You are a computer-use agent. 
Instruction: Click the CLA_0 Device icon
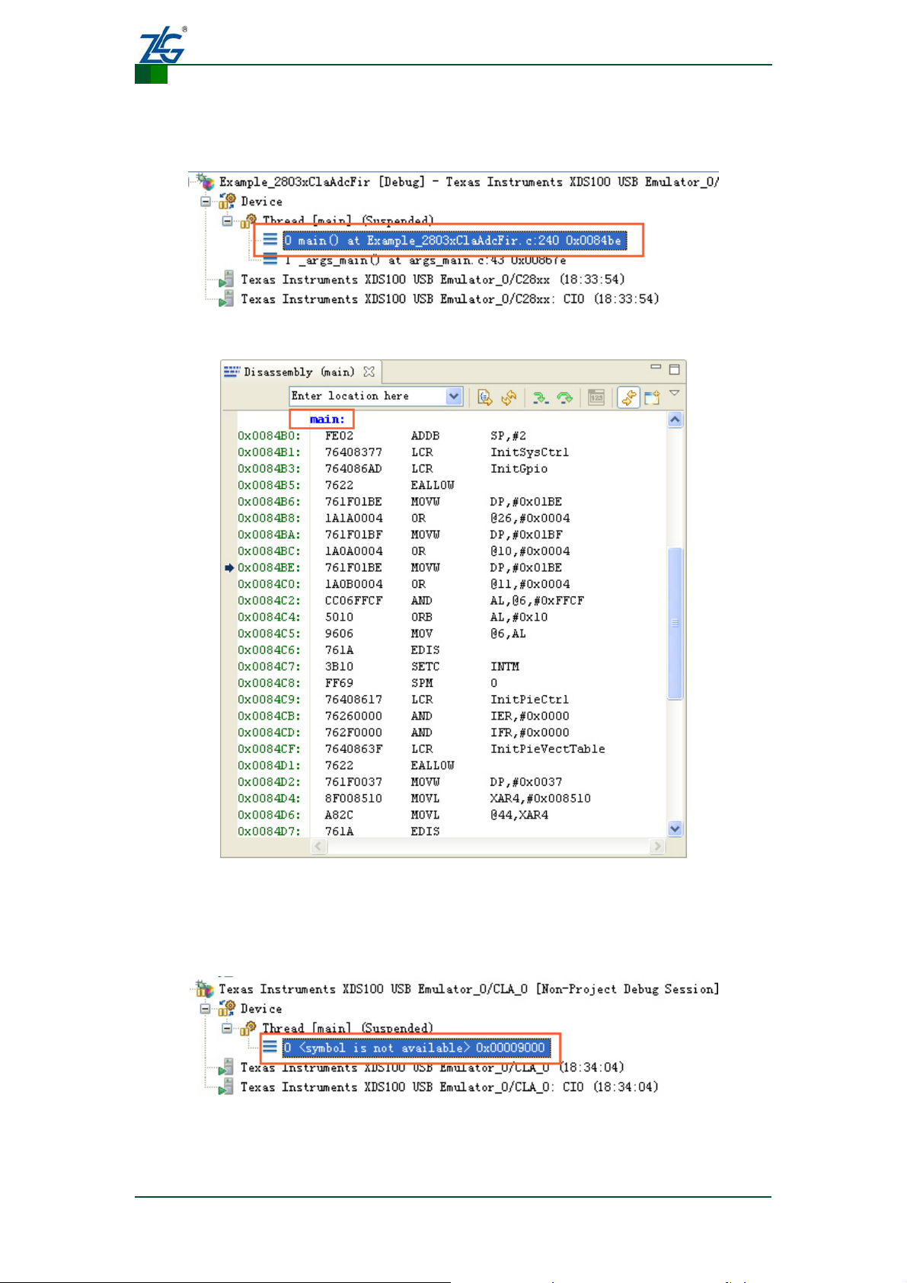coord(227,1008)
